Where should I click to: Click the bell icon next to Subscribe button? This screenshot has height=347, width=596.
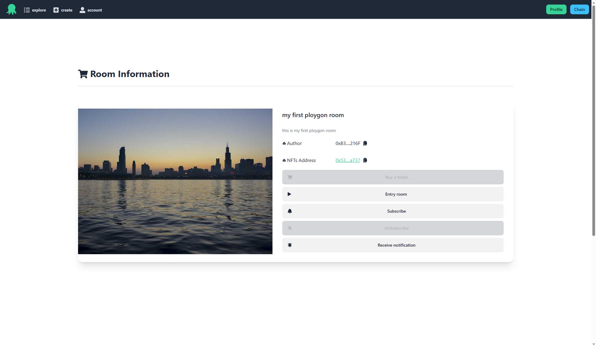289,211
